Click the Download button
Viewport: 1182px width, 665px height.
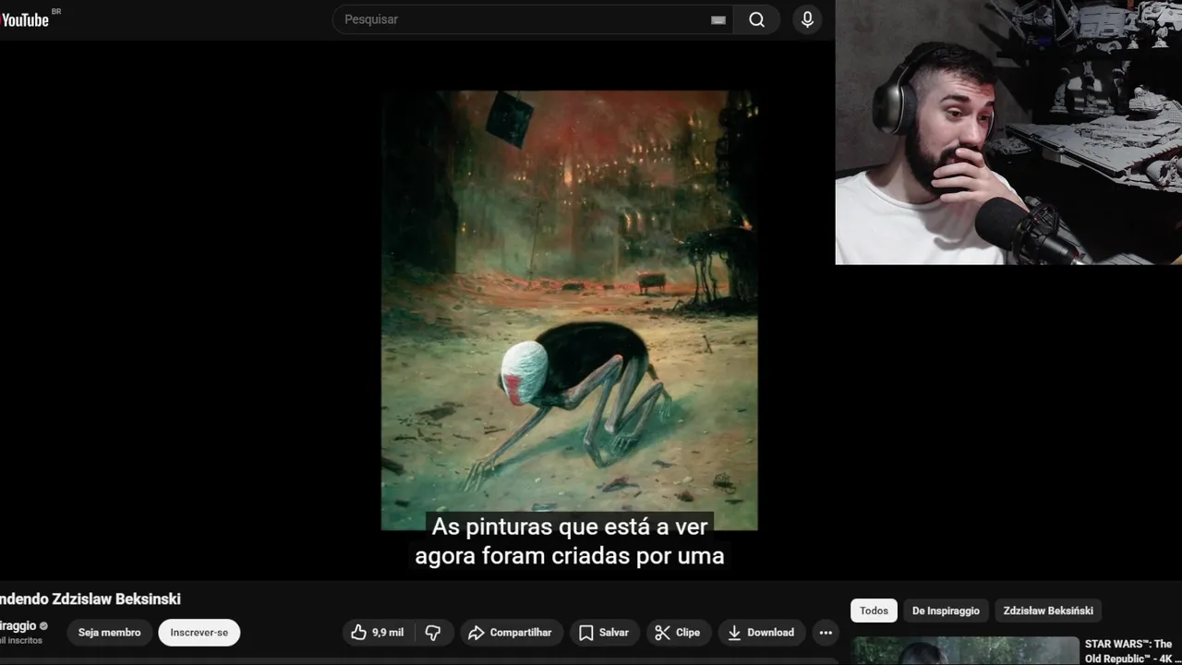point(761,633)
